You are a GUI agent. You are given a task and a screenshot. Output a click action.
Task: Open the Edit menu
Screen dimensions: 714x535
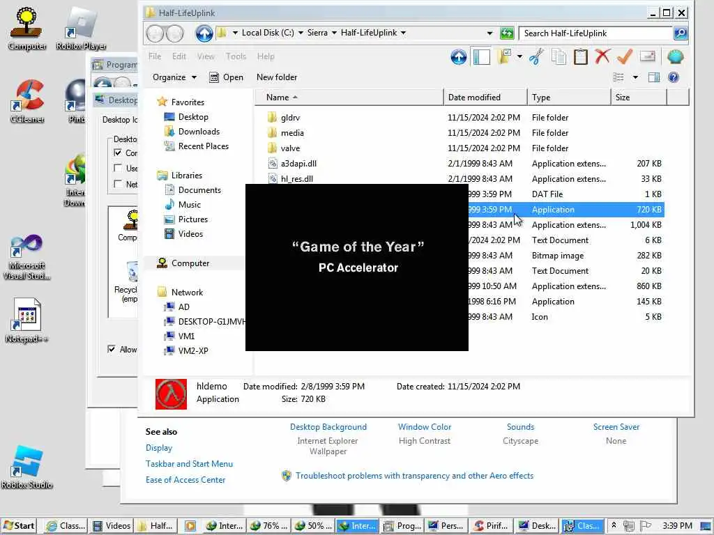pyautogui.click(x=179, y=56)
